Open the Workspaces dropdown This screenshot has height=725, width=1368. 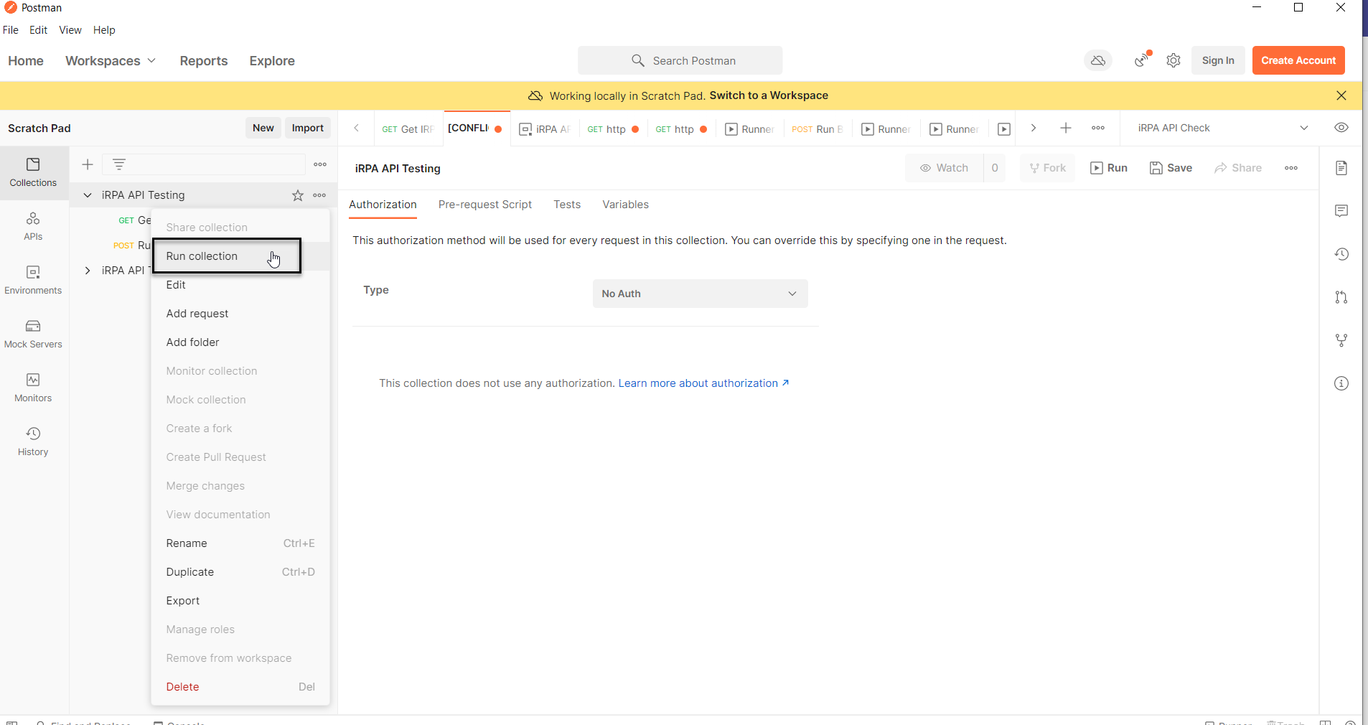pyautogui.click(x=111, y=61)
